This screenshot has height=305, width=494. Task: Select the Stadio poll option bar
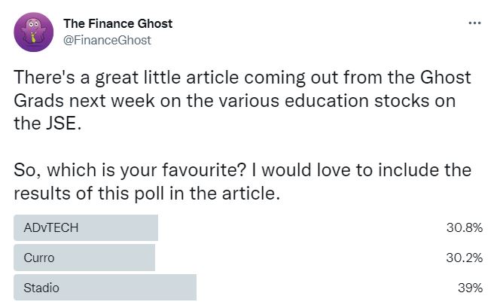pos(105,288)
